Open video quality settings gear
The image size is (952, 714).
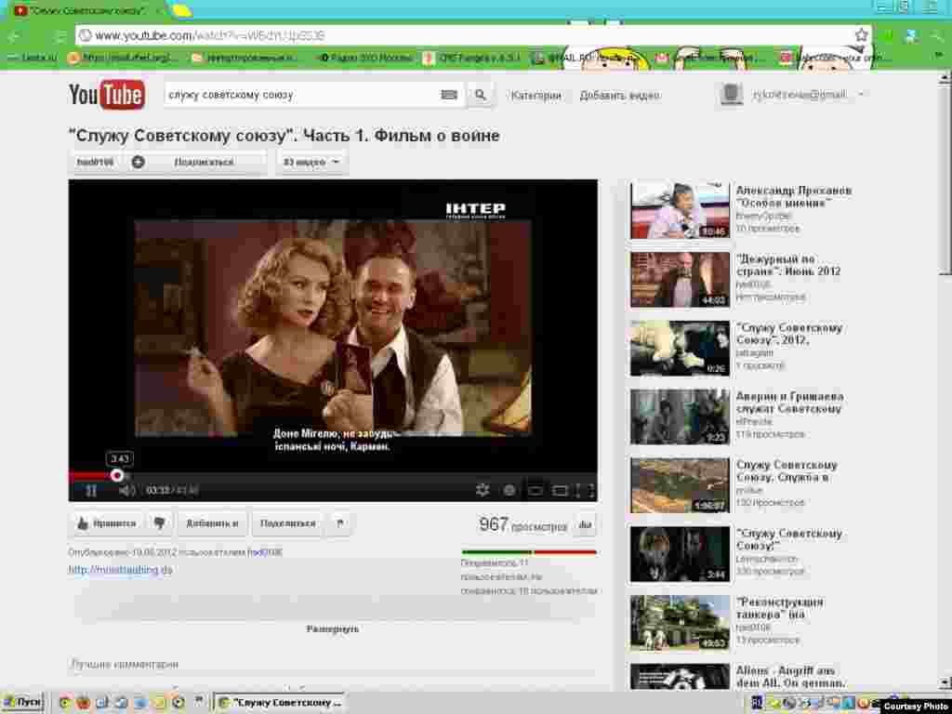[483, 490]
